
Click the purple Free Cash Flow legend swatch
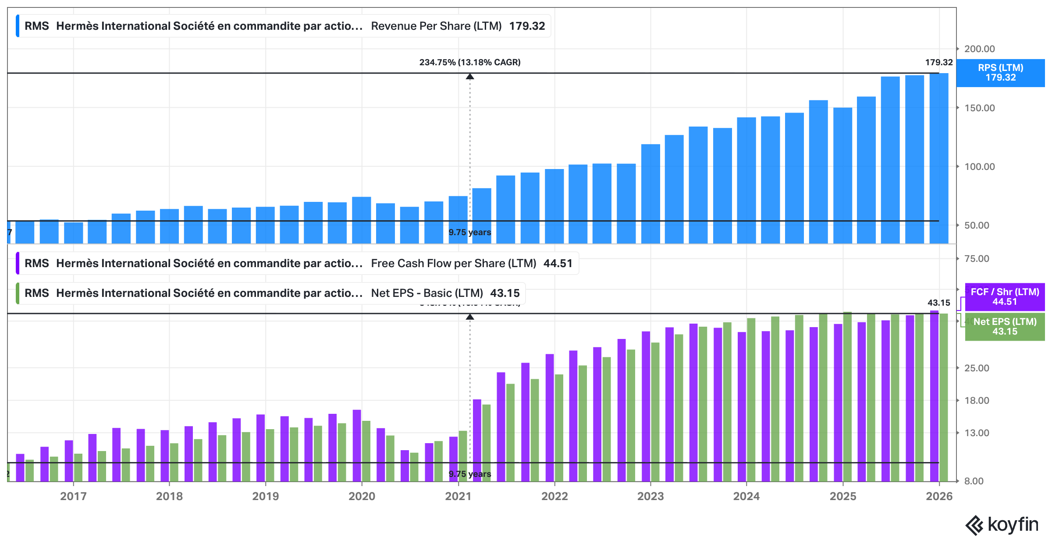pos(18,263)
